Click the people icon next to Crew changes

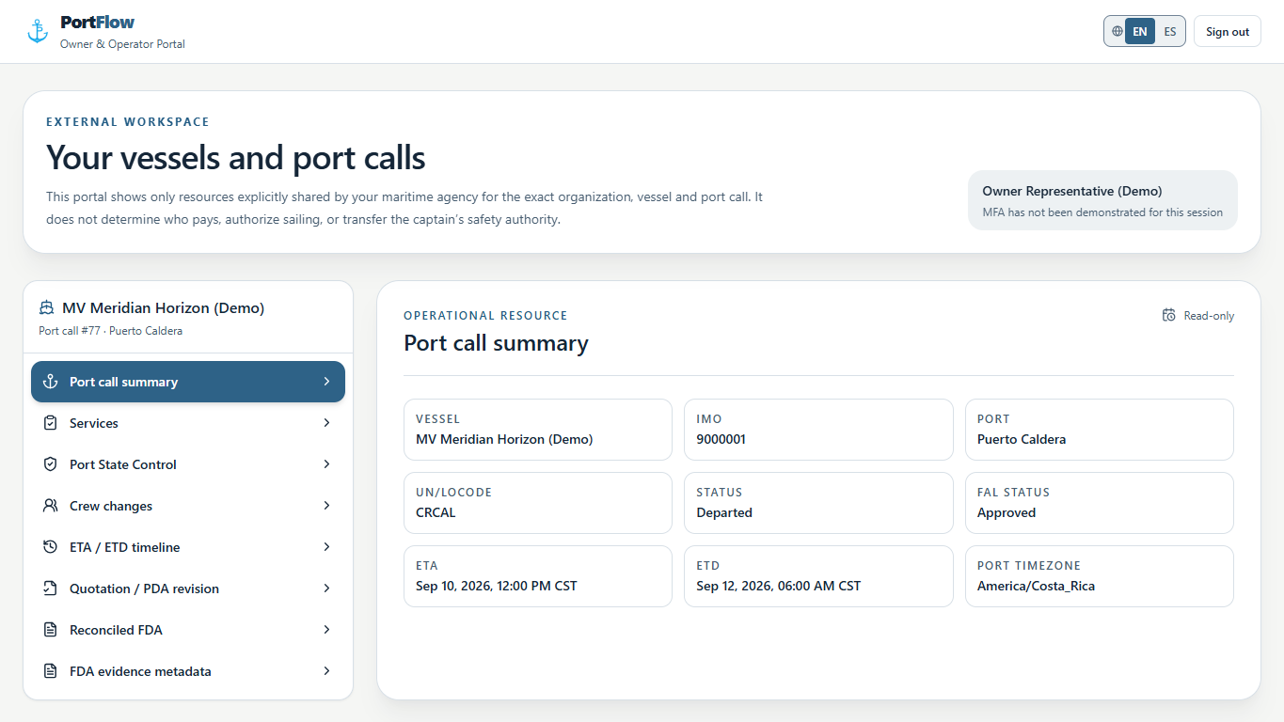51,506
